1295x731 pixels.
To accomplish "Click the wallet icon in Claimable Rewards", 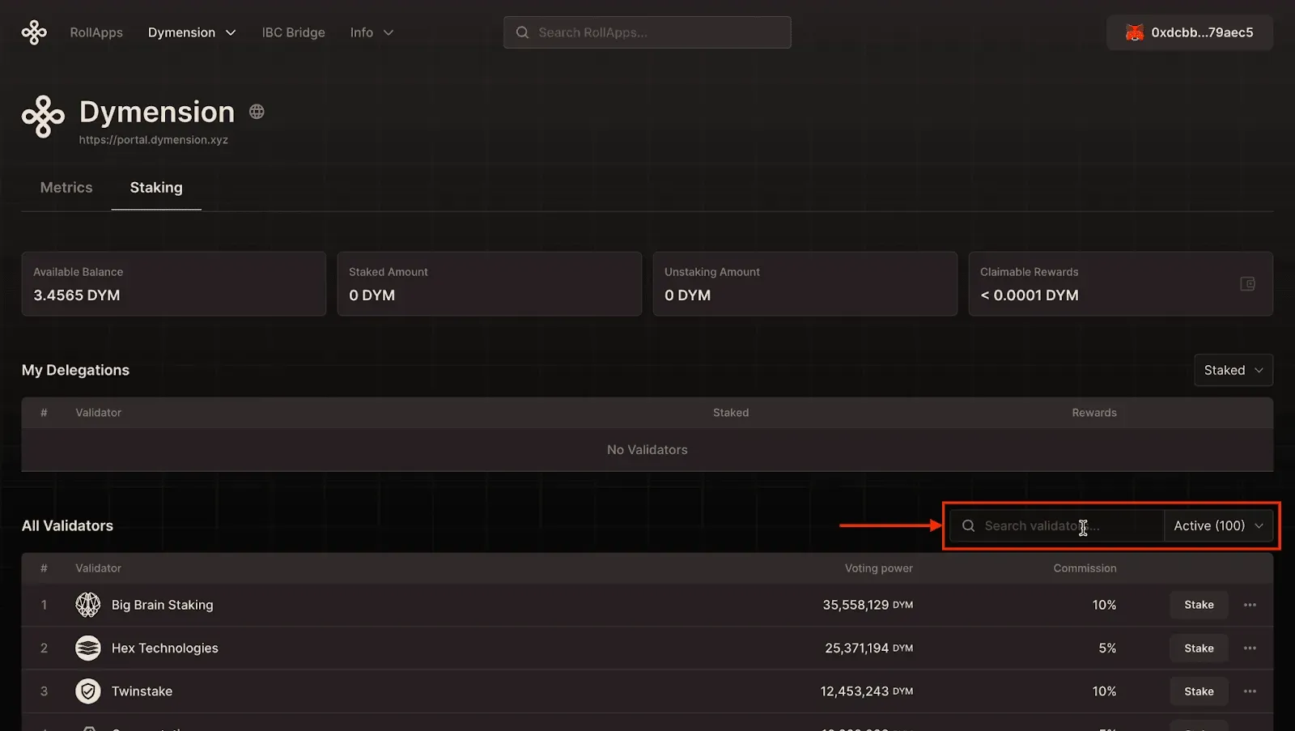I will pos(1247,283).
